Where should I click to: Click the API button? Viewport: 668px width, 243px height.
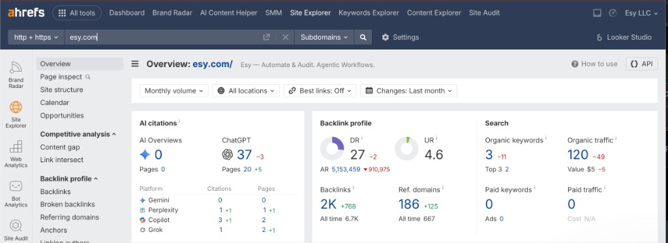click(642, 64)
